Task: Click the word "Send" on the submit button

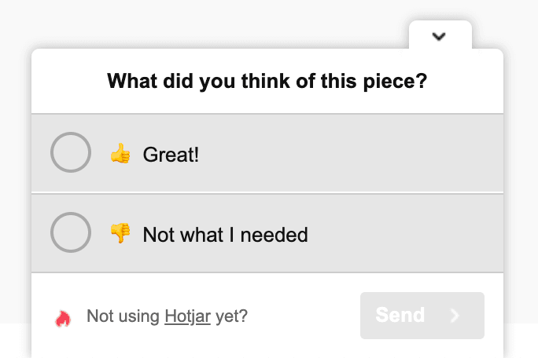Action: (x=400, y=316)
